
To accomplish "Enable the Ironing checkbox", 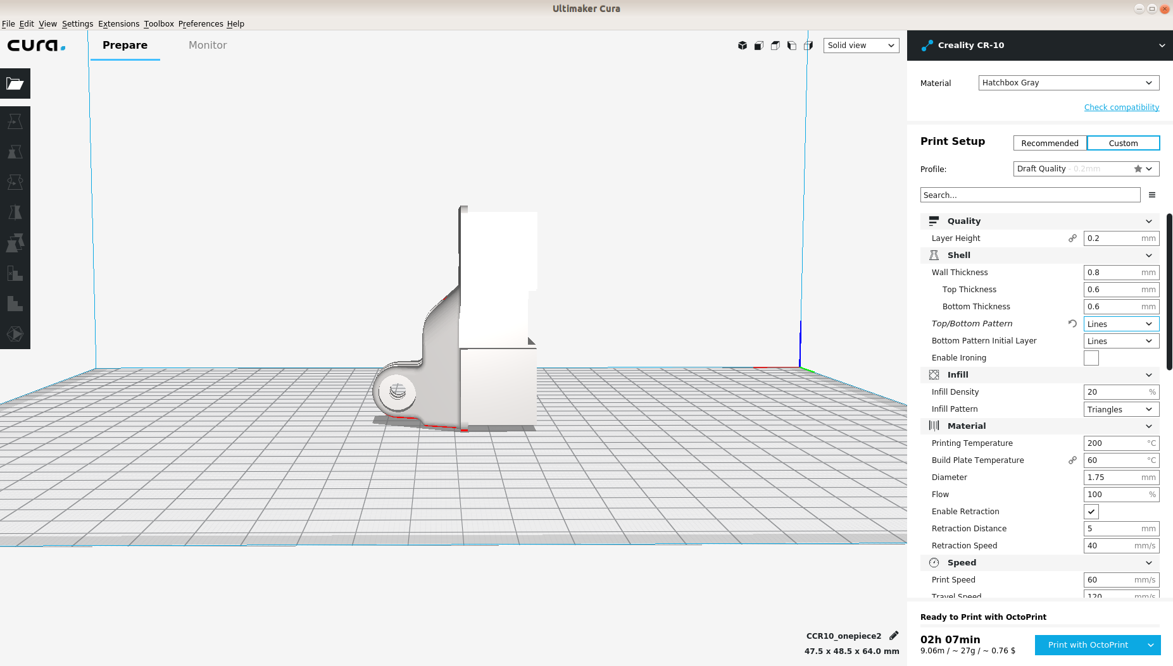I will pos(1091,358).
